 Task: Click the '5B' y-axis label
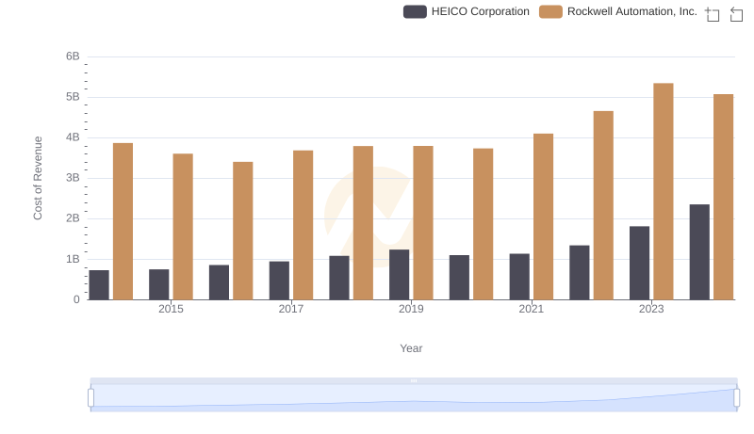pyautogui.click(x=73, y=97)
